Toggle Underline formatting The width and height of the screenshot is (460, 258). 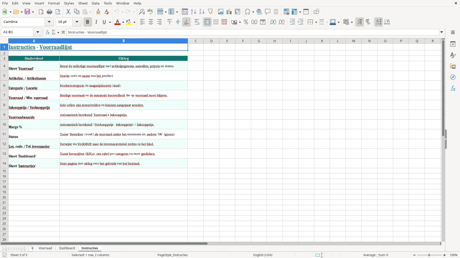point(104,22)
